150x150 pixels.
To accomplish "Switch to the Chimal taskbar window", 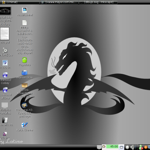I will pyautogui.click(x=20, y=2).
